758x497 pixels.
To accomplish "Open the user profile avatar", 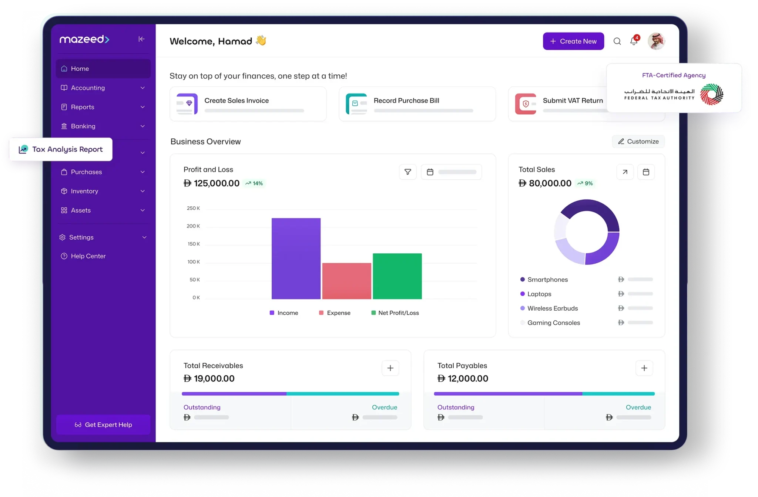I will (656, 41).
